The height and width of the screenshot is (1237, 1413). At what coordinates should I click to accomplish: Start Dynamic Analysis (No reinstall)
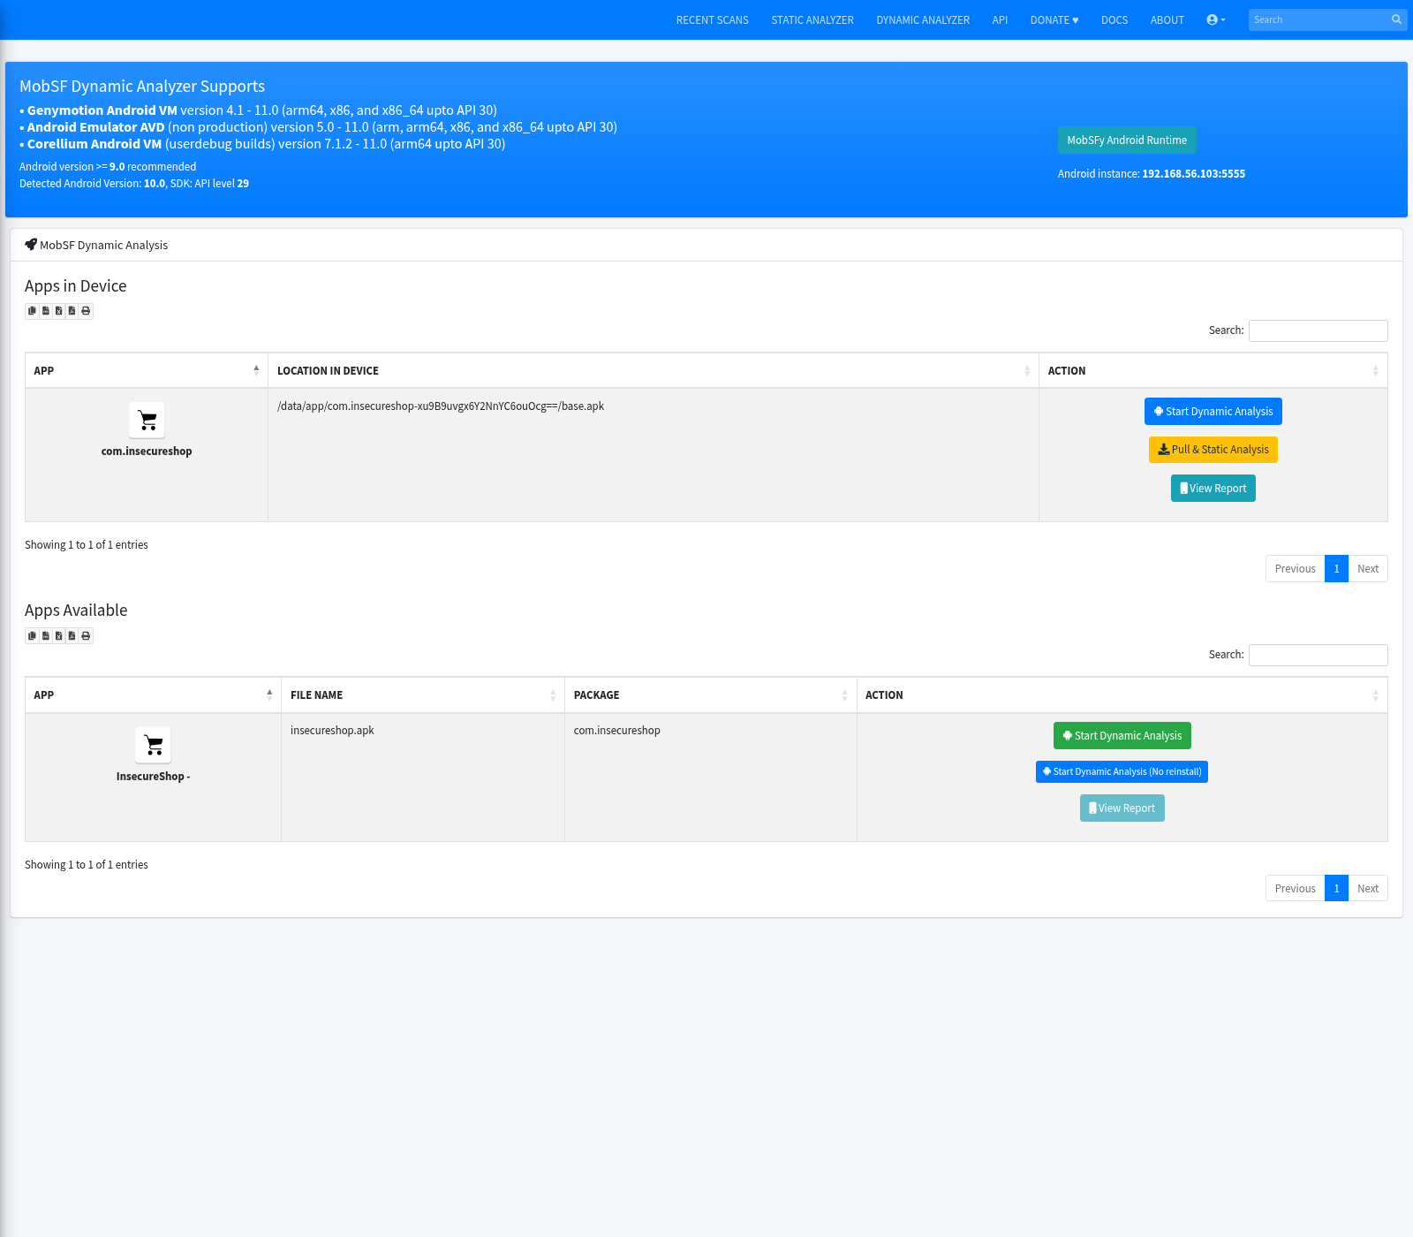tap(1122, 772)
